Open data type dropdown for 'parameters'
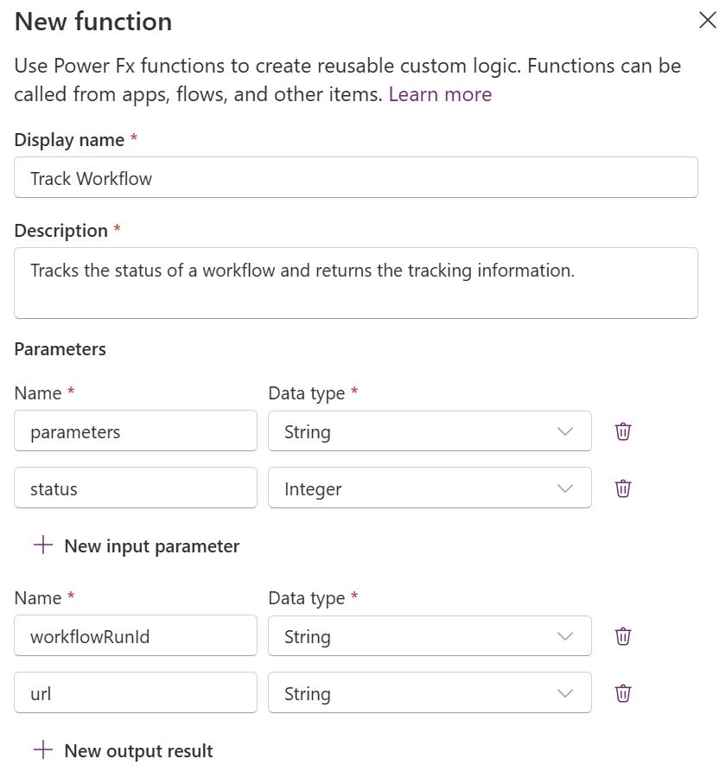The height and width of the screenshot is (778, 726). tap(430, 431)
